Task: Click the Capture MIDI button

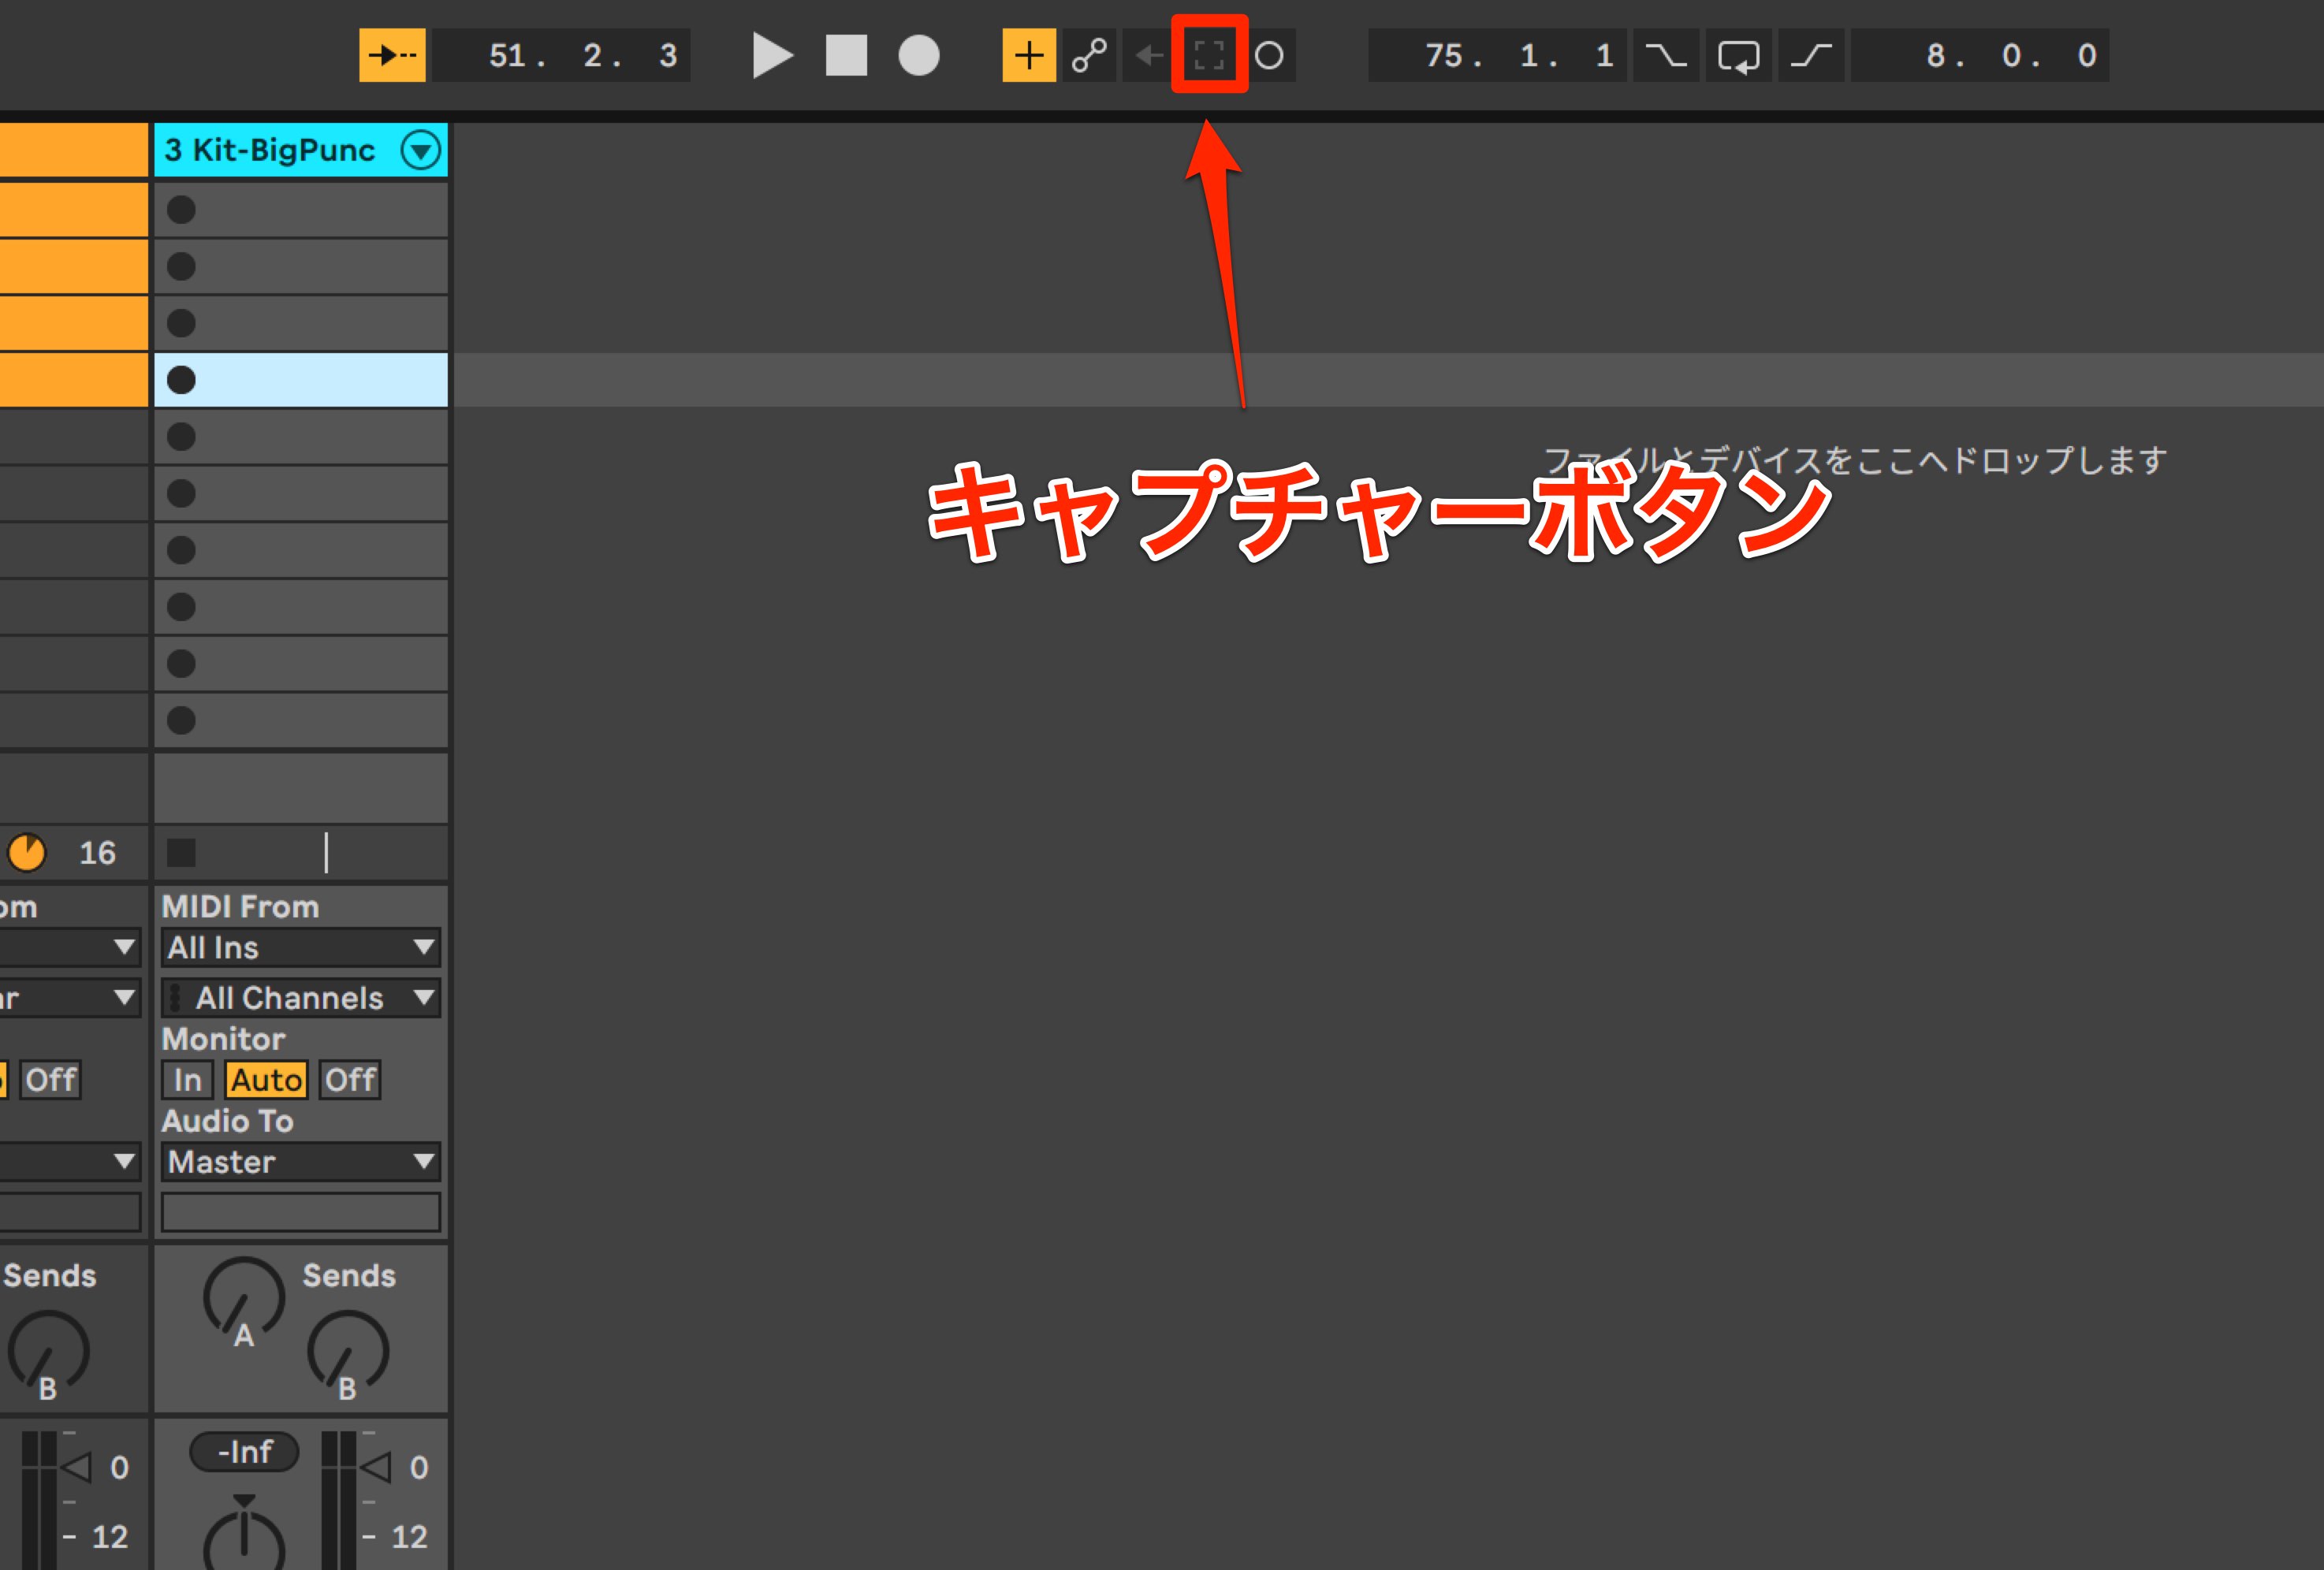Action: [1209, 55]
